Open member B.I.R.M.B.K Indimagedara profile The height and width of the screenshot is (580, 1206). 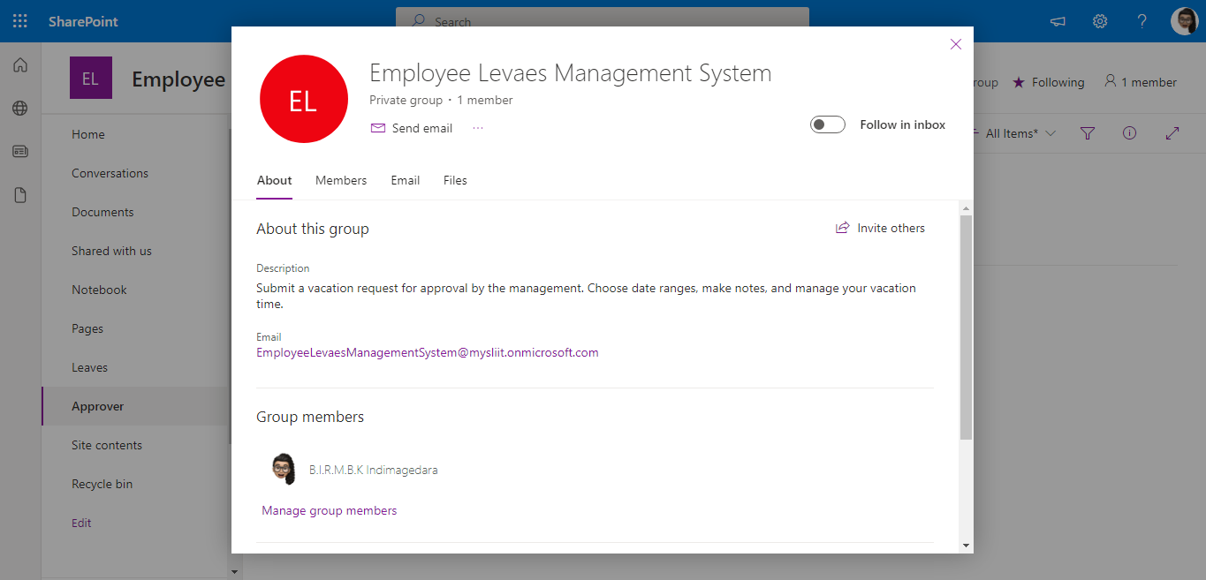tap(373, 470)
